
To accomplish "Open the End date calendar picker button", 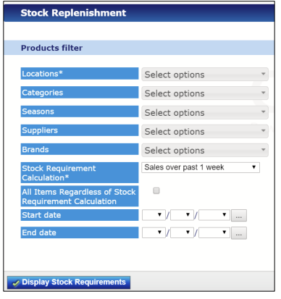I will 239,233.
